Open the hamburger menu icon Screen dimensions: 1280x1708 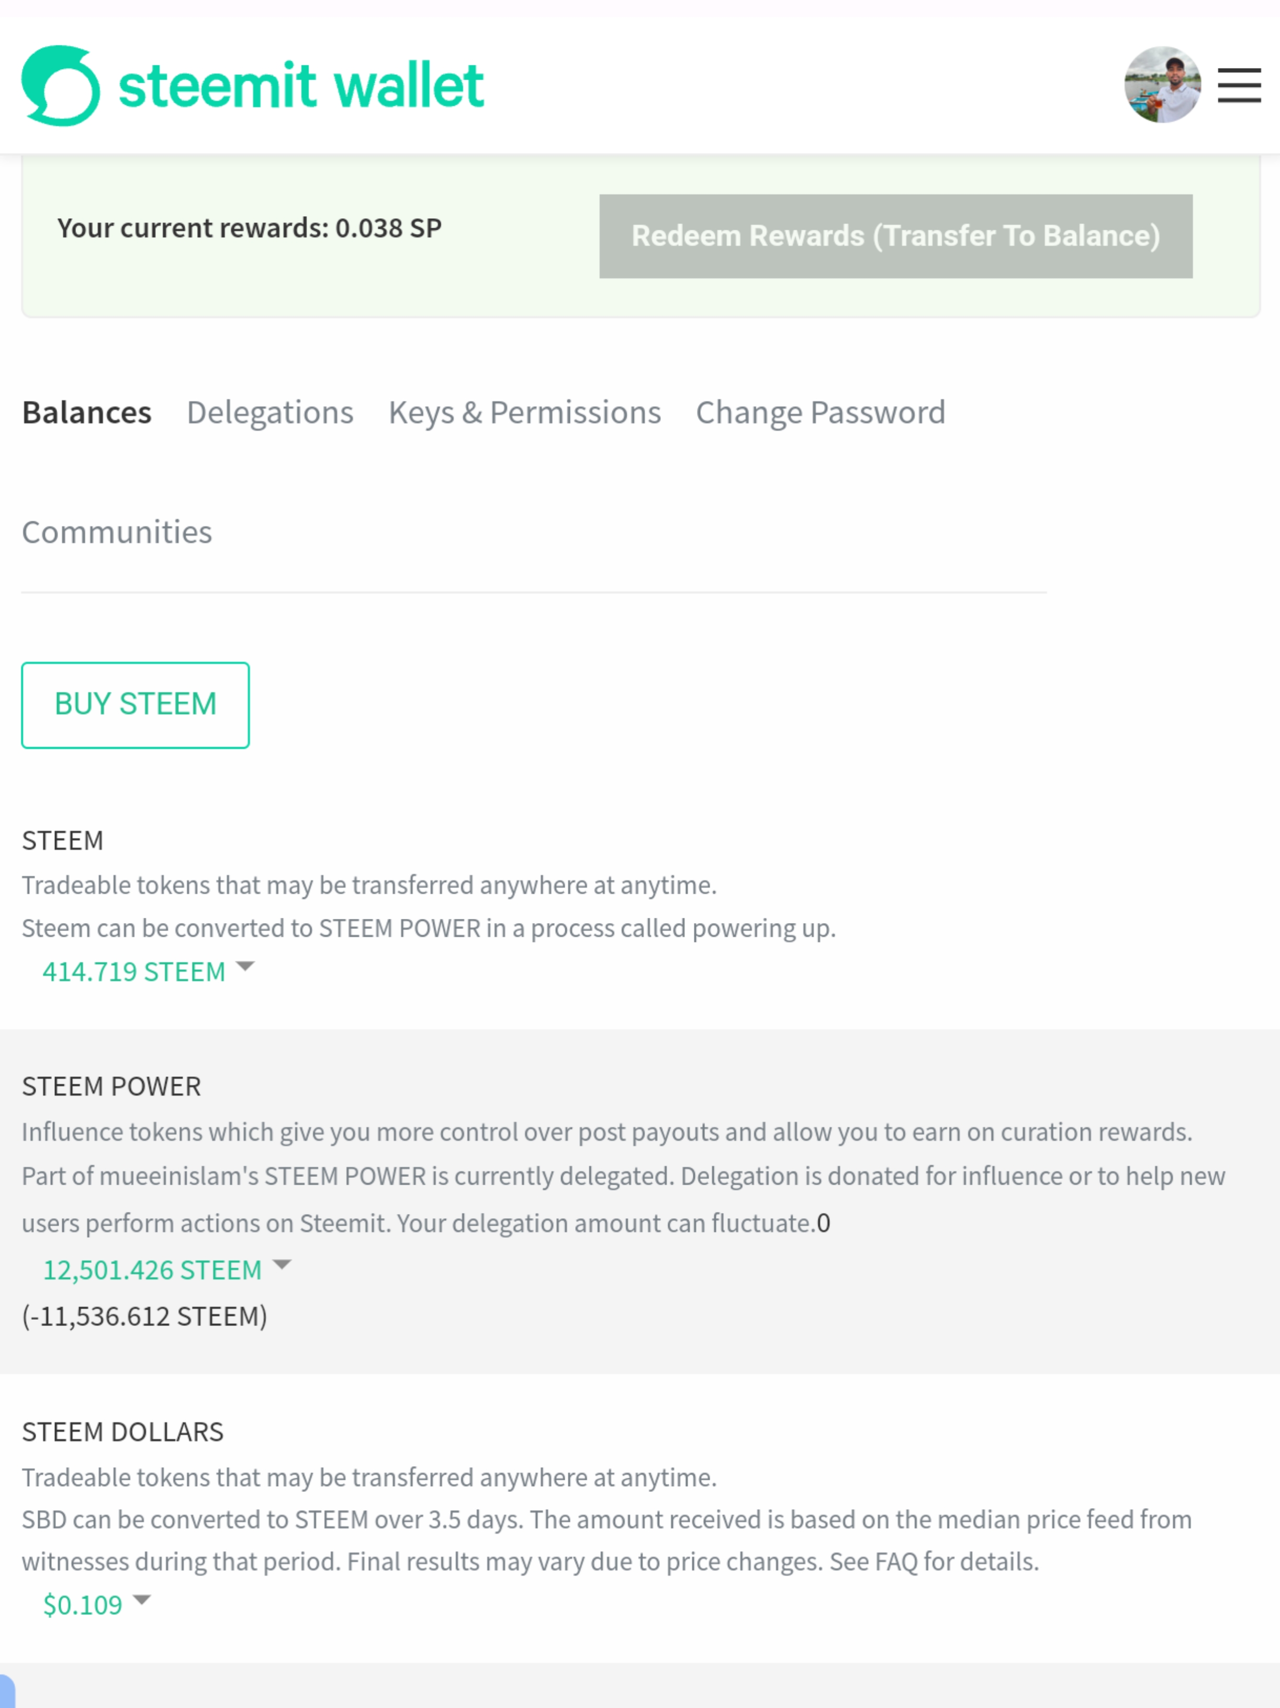point(1239,85)
